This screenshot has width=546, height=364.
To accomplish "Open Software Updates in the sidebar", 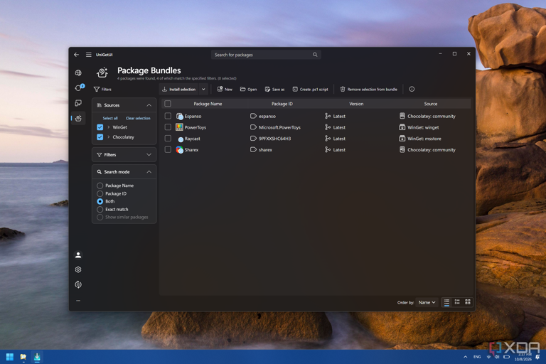I will (x=79, y=87).
